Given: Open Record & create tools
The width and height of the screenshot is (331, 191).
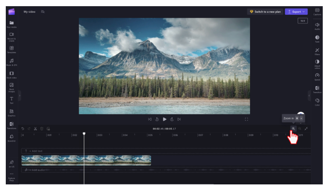Looking at the screenshot, I should (12, 37).
